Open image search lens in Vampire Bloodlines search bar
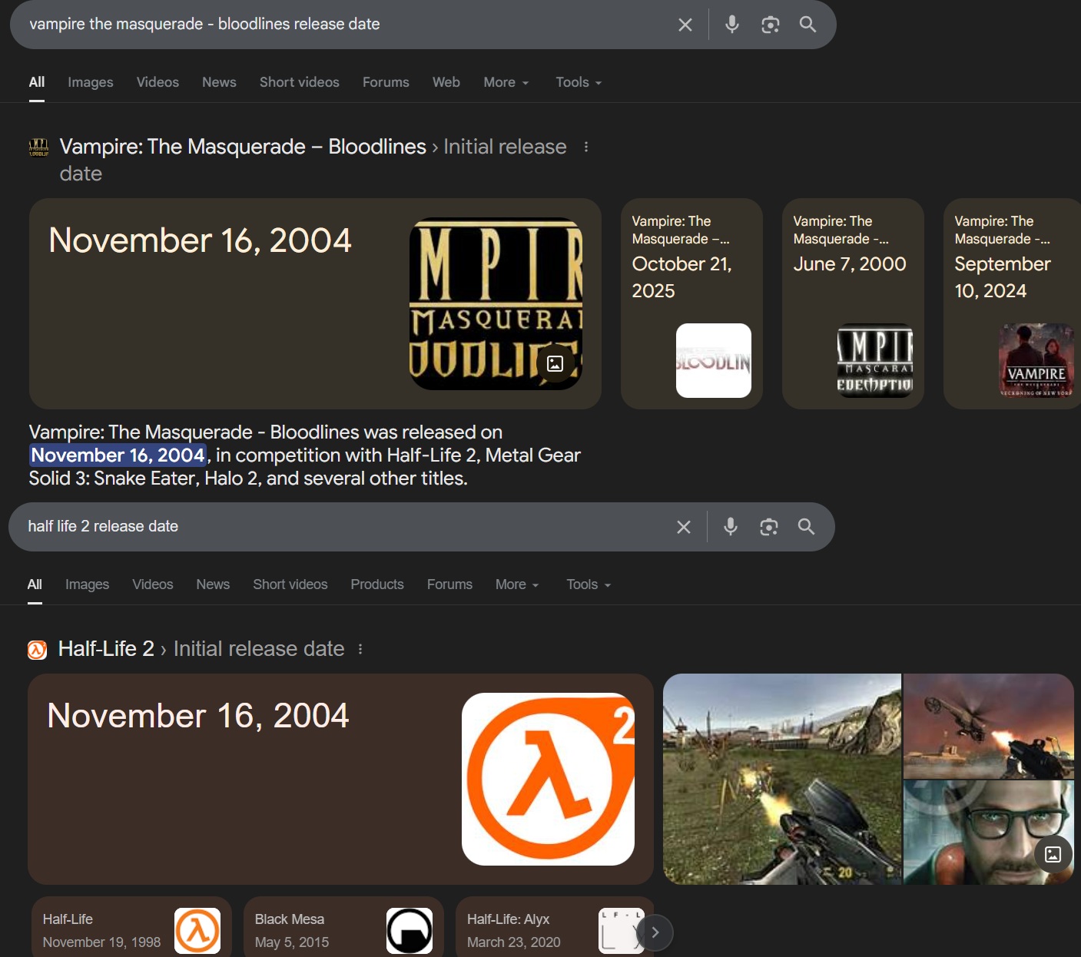Image resolution: width=1081 pixels, height=957 pixels. (x=771, y=25)
